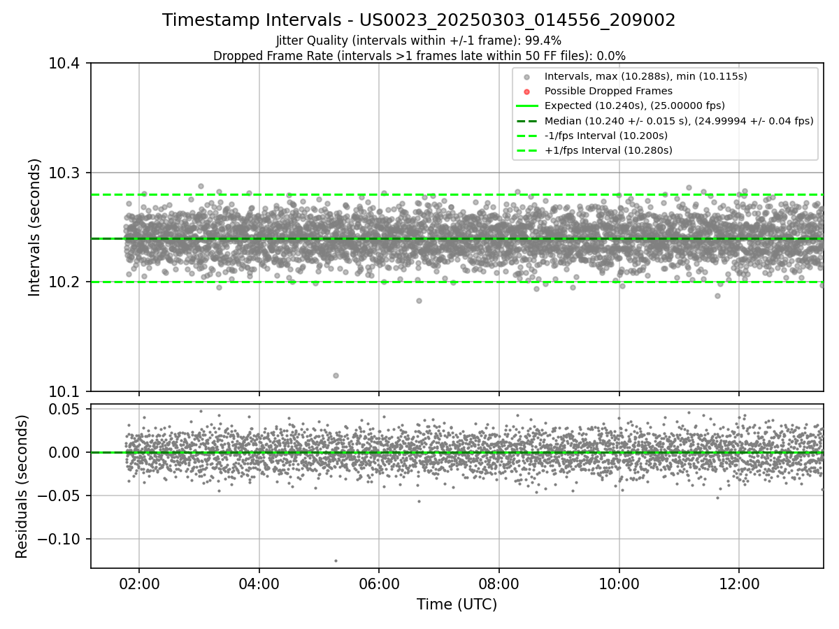This screenshot has height=629, width=839.
Task: Click the 'Dropped Frame Rate' 0.0% subtitle line
Action: click(419, 55)
